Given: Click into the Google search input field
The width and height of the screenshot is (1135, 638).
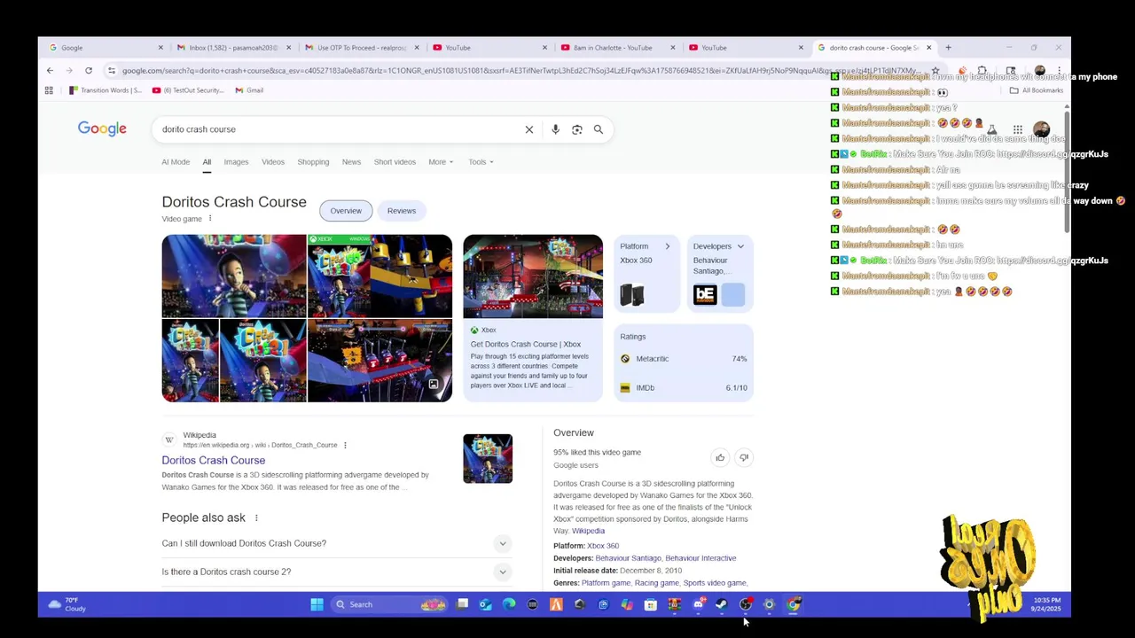Looking at the screenshot, I should pyautogui.click(x=340, y=129).
